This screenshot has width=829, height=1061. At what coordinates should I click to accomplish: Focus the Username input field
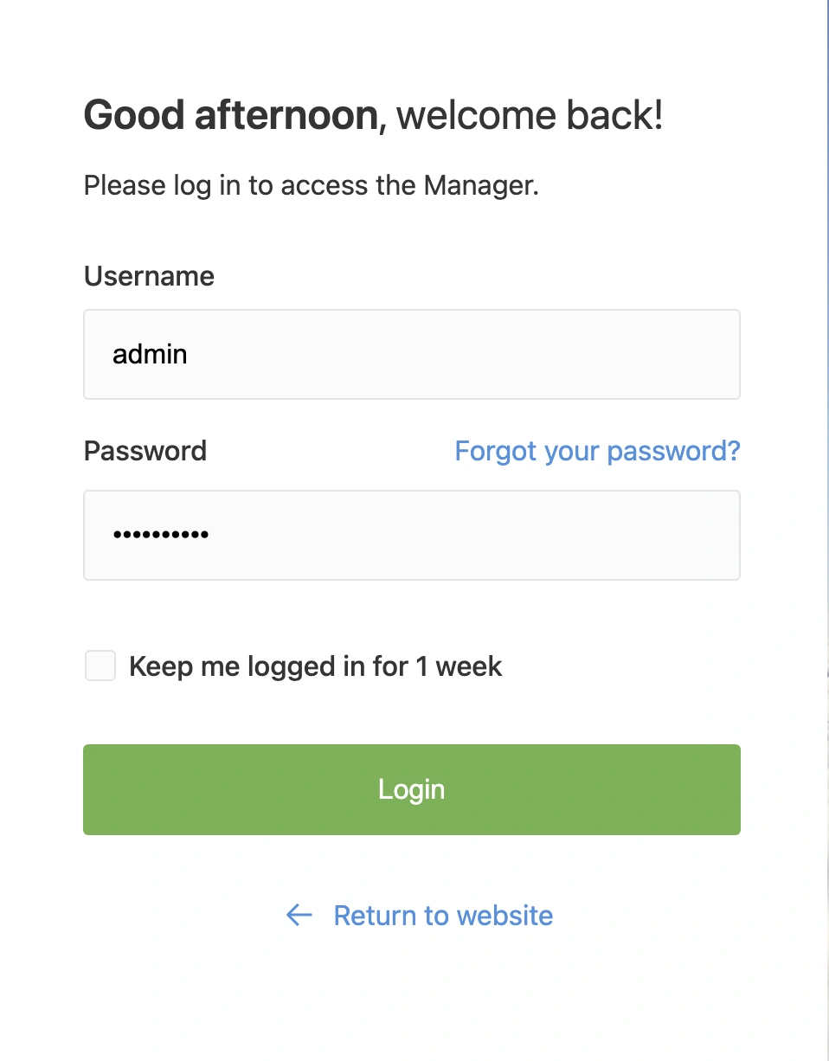click(411, 354)
